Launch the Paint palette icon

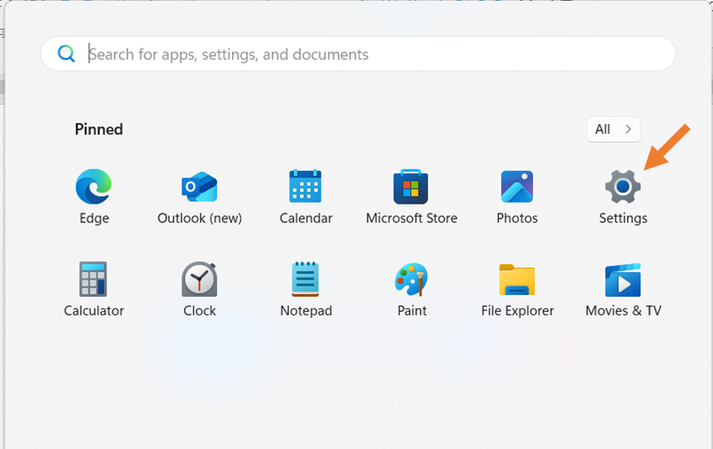click(411, 280)
